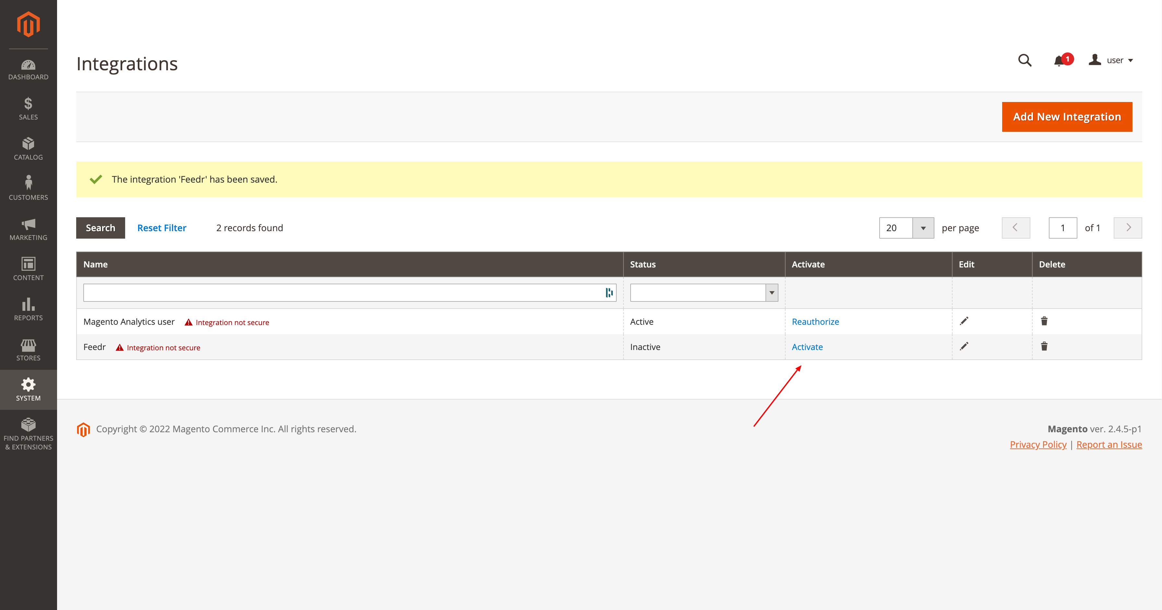Screen dimensions: 1162x610
Task: Open the Sales menu
Action: point(29,109)
